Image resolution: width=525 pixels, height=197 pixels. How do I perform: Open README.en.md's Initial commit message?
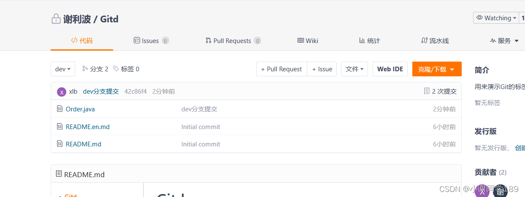point(201,127)
